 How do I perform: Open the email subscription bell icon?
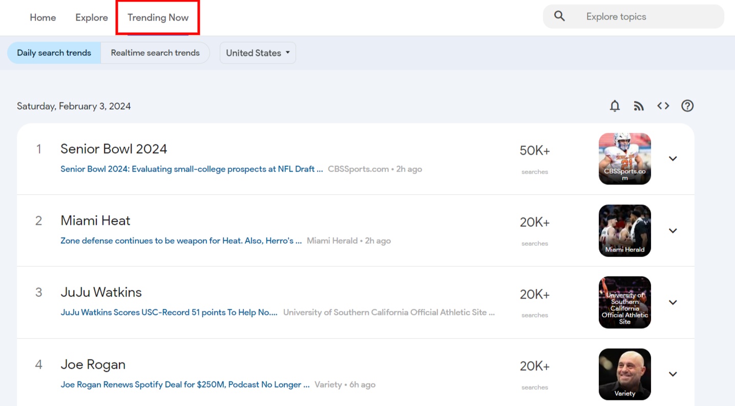[x=615, y=106]
